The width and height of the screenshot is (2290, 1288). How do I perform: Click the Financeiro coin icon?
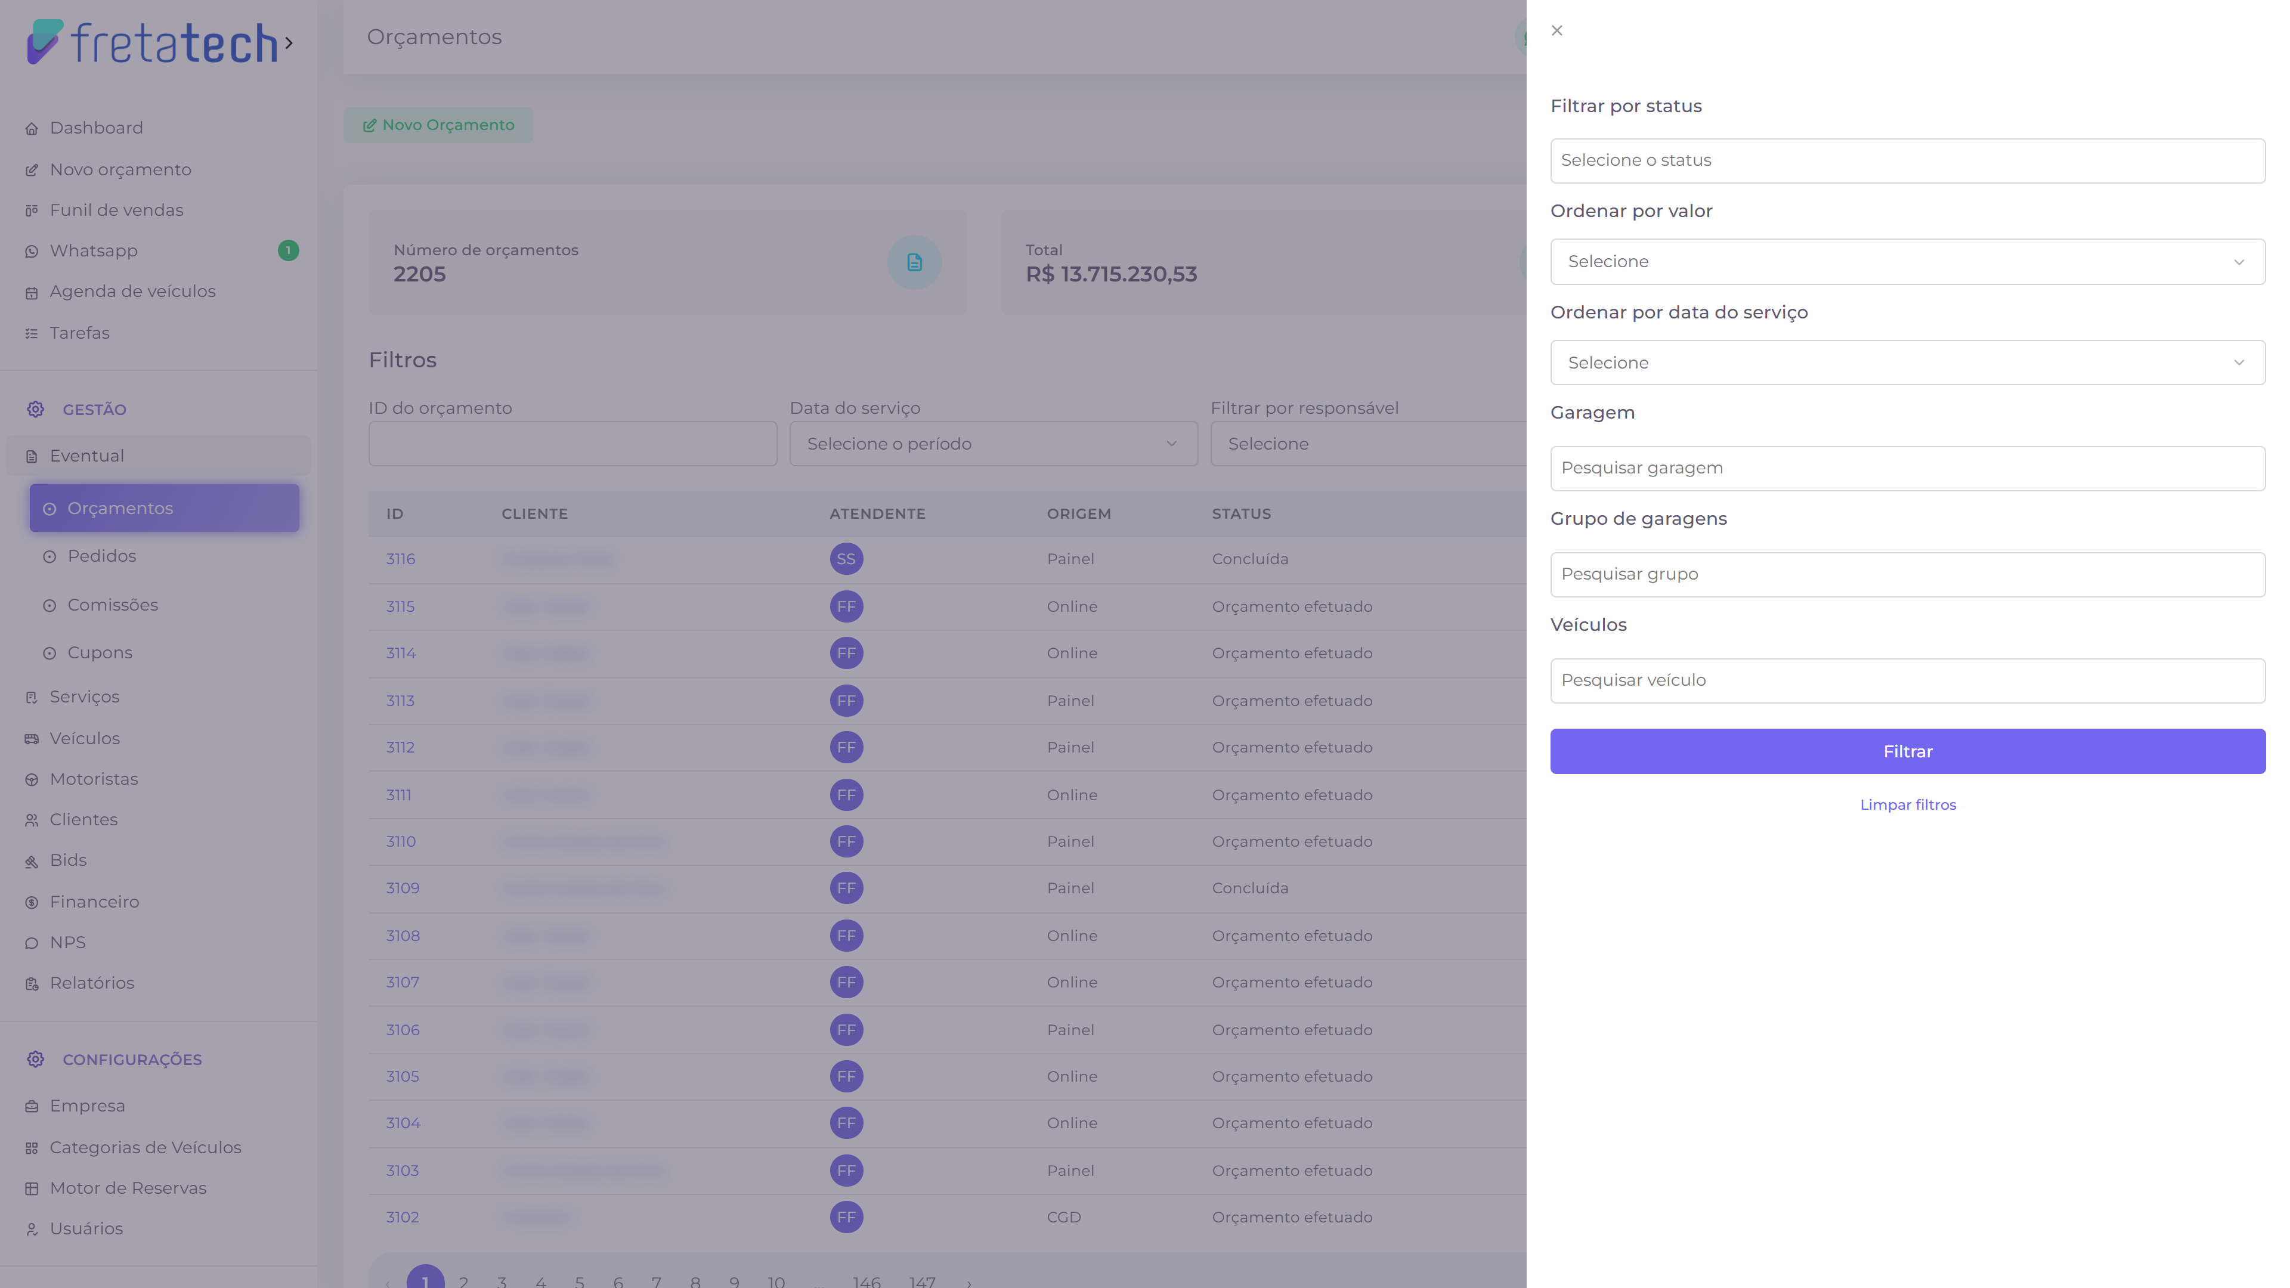click(32, 902)
